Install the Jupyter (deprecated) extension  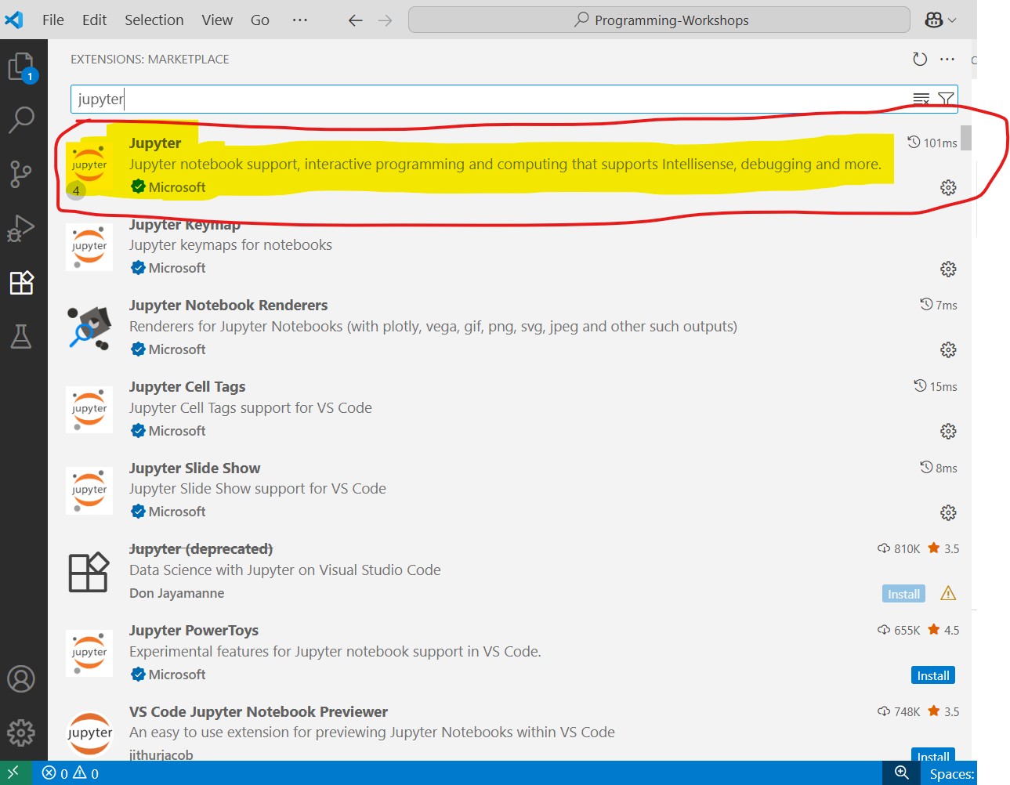(x=903, y=594)
